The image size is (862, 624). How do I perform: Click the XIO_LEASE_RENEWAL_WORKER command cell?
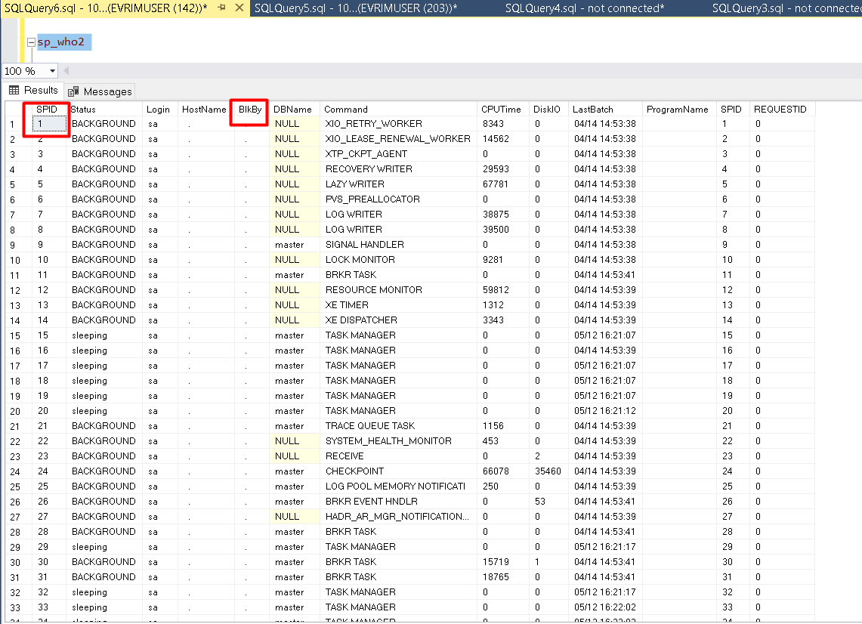tap(398, 138)
